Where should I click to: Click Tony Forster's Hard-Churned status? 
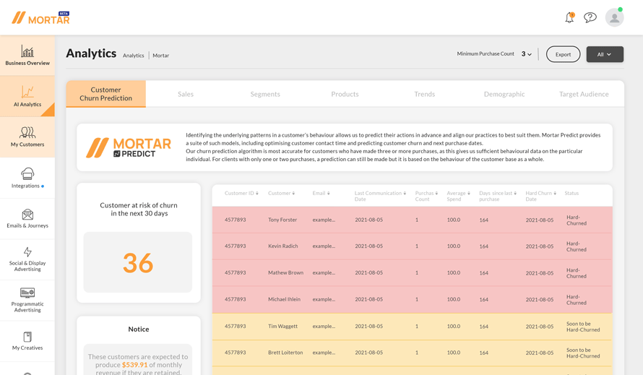(577, 220)
